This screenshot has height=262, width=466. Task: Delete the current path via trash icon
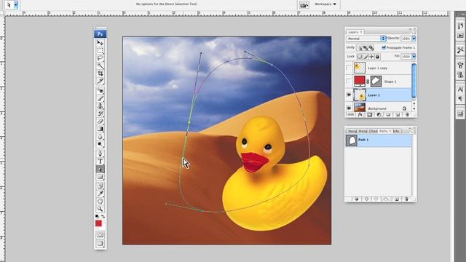pyautogui.click(x=406, y=199)
